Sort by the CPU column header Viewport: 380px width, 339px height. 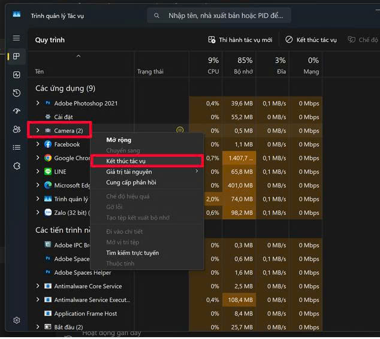(x=206, y=65)
